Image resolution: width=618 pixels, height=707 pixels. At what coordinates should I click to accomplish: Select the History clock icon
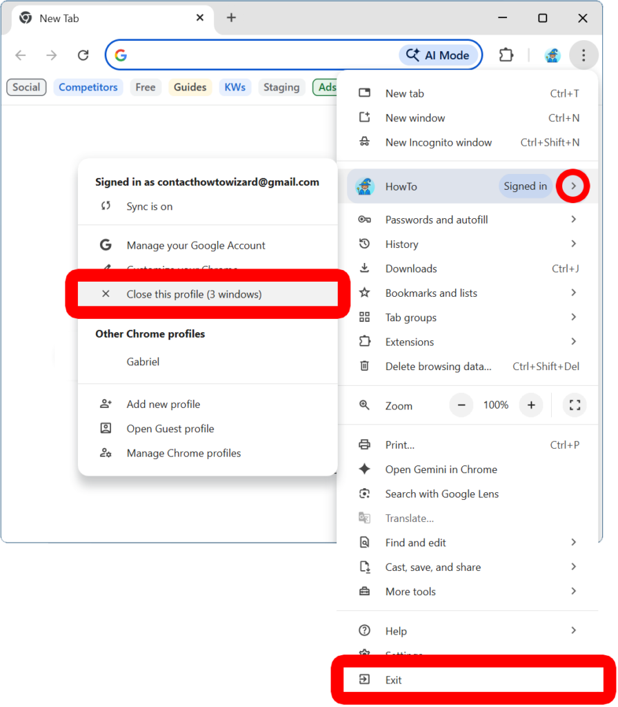[365, 244]
